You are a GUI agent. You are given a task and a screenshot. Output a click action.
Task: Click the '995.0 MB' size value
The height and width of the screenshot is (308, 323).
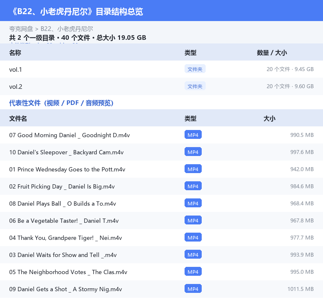tap(302, 272)
